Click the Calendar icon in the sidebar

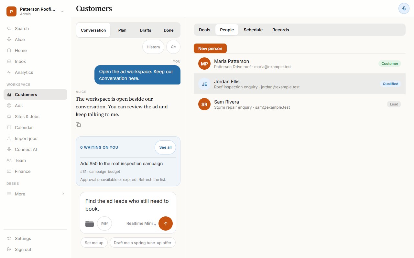9,127
